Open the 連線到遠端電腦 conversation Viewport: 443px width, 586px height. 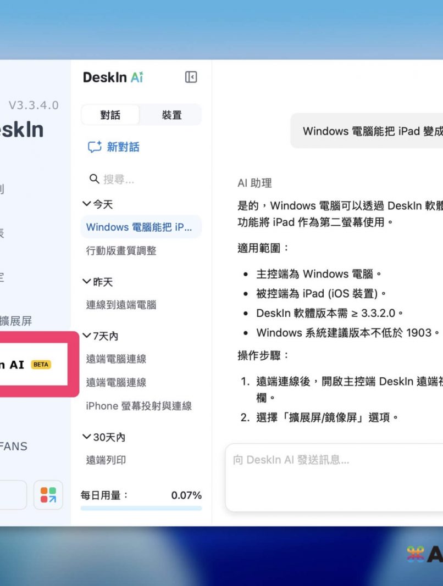tap(121, 305)
